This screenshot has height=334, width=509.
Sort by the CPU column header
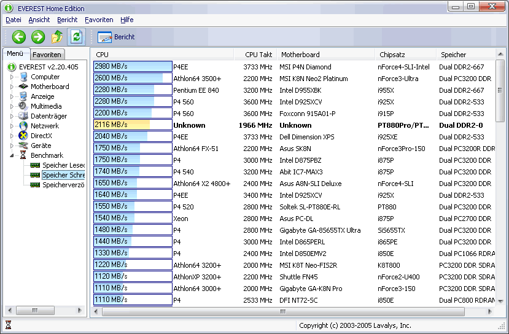coord(162,55)
